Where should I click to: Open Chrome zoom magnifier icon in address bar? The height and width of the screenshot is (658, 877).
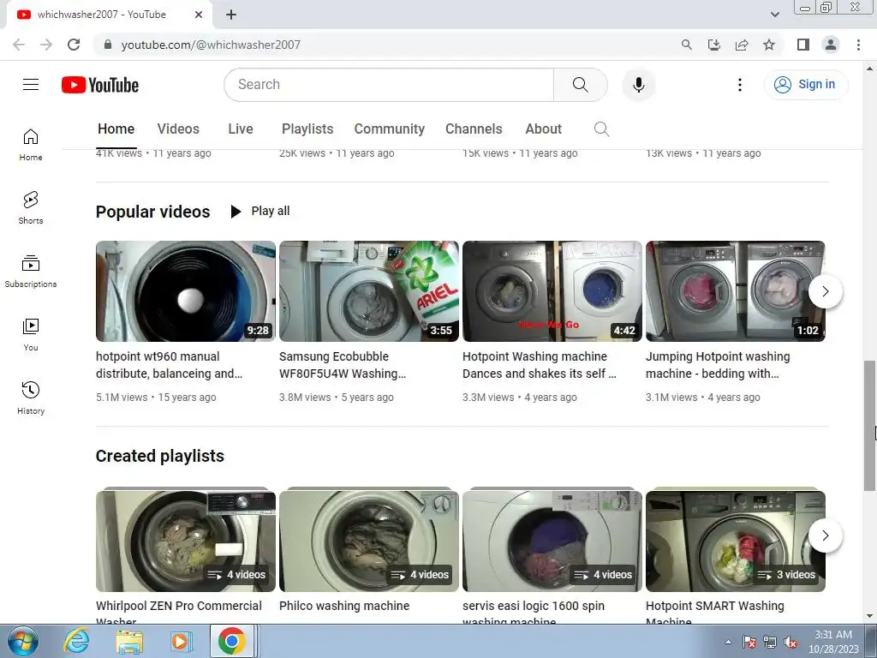tap(686, 45)
